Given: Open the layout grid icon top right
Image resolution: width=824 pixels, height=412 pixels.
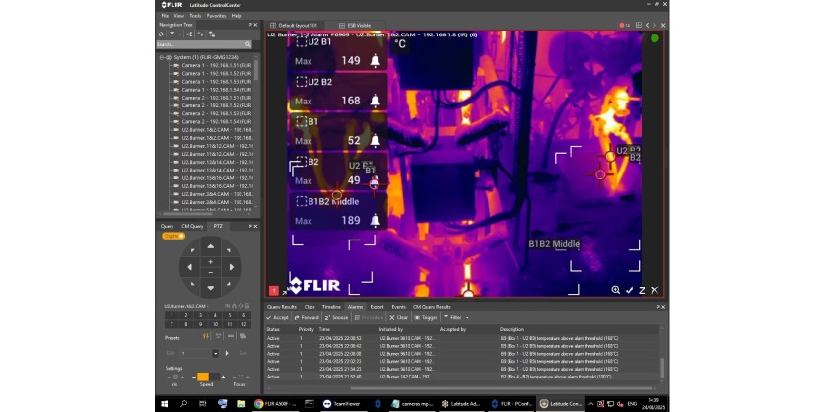Looking at the screenshot, I should (639, 26).
